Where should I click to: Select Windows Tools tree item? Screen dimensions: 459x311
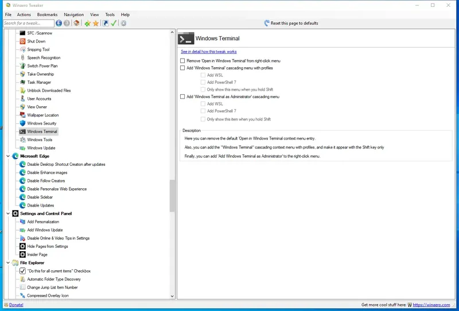pyautogui.click(x=40, y=139)
